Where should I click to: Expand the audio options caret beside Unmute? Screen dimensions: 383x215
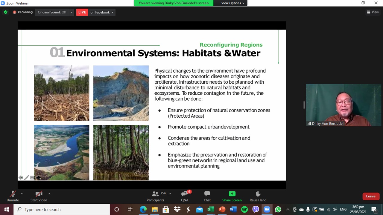tap(22, 193)
